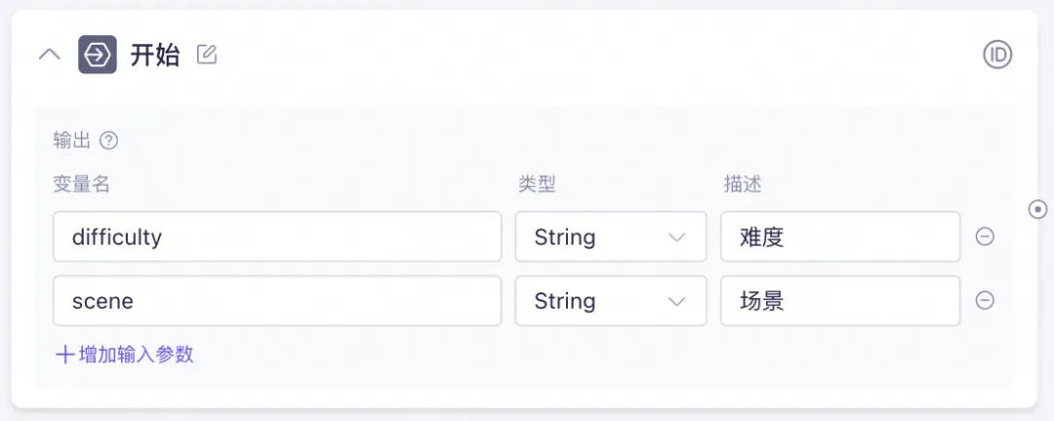The height and width of the screenshot is (421, 1054).
Task: Click the difficulty variable name field
Action: coord(277,237)
